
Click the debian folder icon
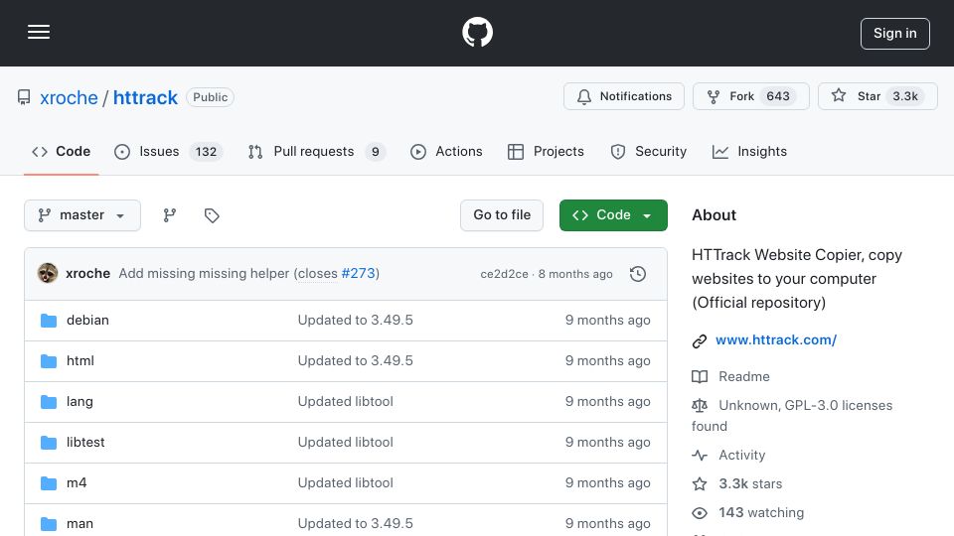click(x=49, y=321)
